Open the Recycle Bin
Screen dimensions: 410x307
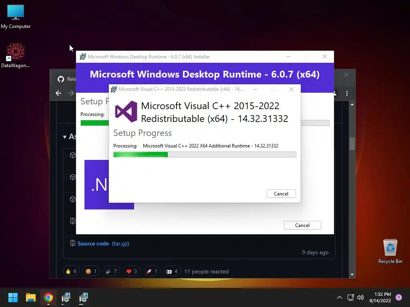click(x=390, y=252)
